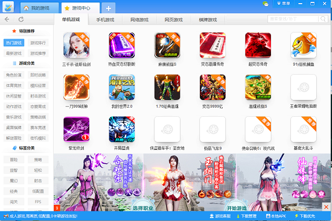332x221 pixels.
Task: Open the 变态9999亿 game icon
Action: (212, 87)
